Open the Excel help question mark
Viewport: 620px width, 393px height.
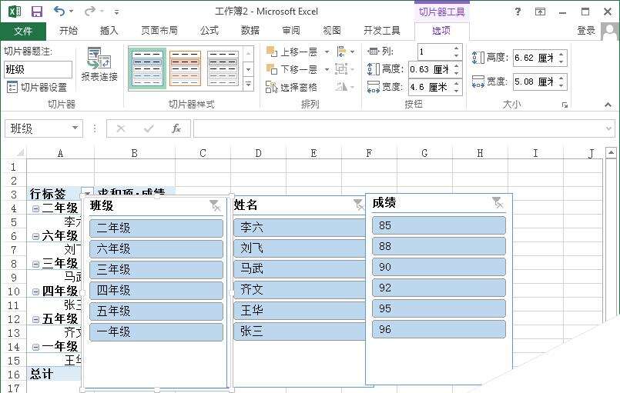coord(518,12)
